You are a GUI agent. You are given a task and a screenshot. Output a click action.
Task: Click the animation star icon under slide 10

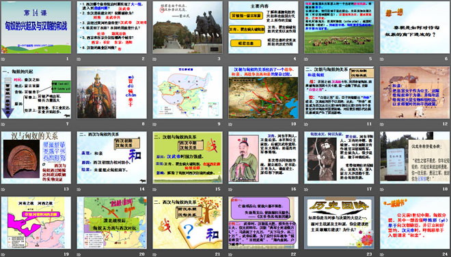click(x=230, y=124)
